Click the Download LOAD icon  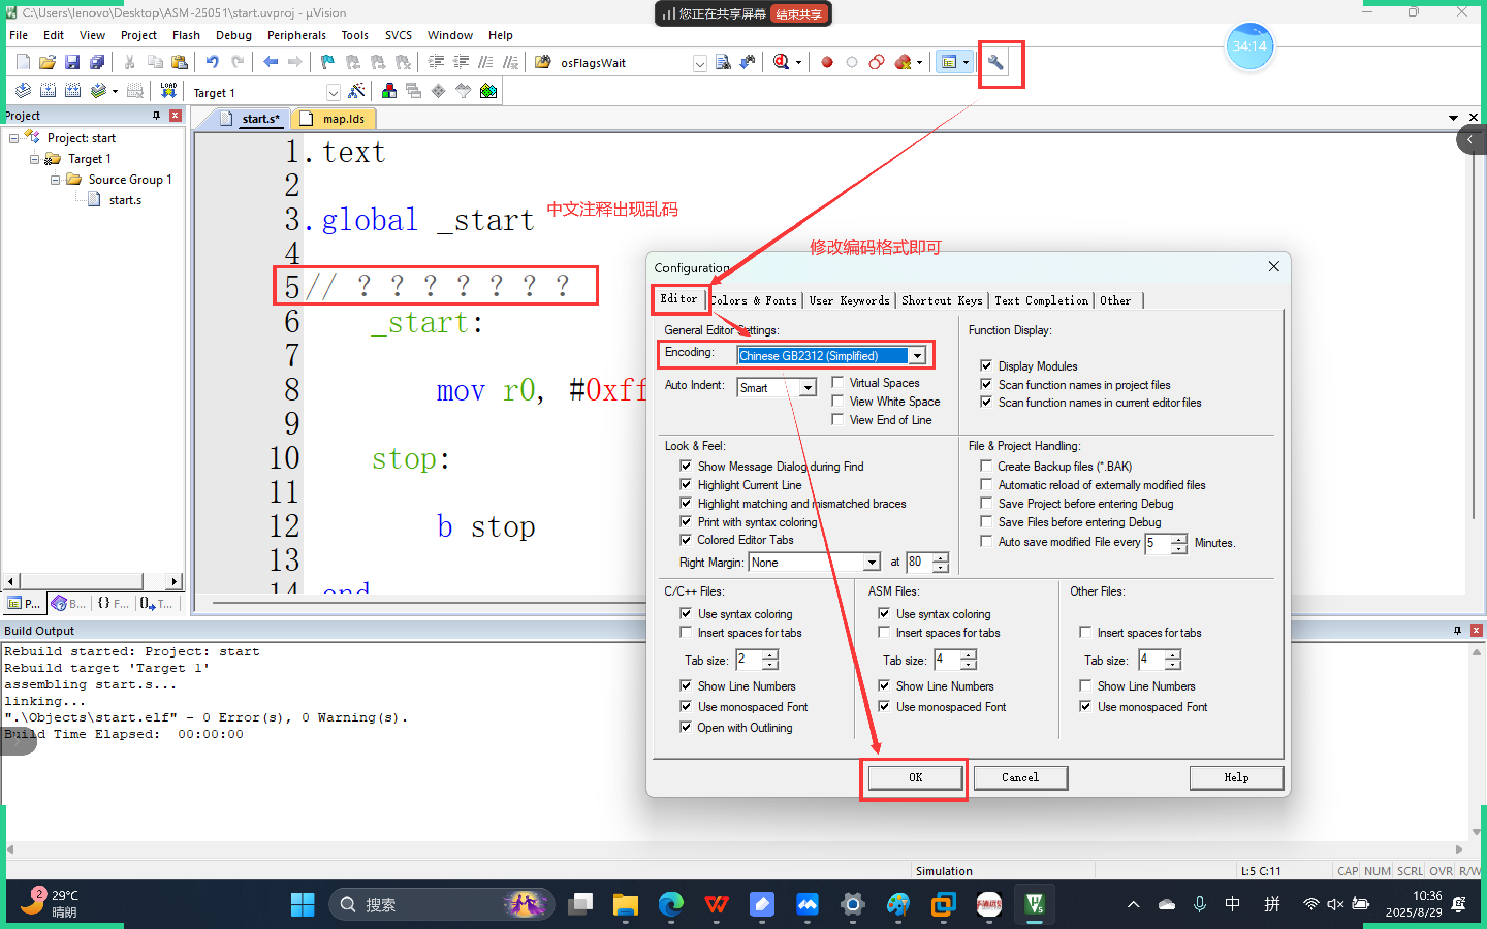168,91
